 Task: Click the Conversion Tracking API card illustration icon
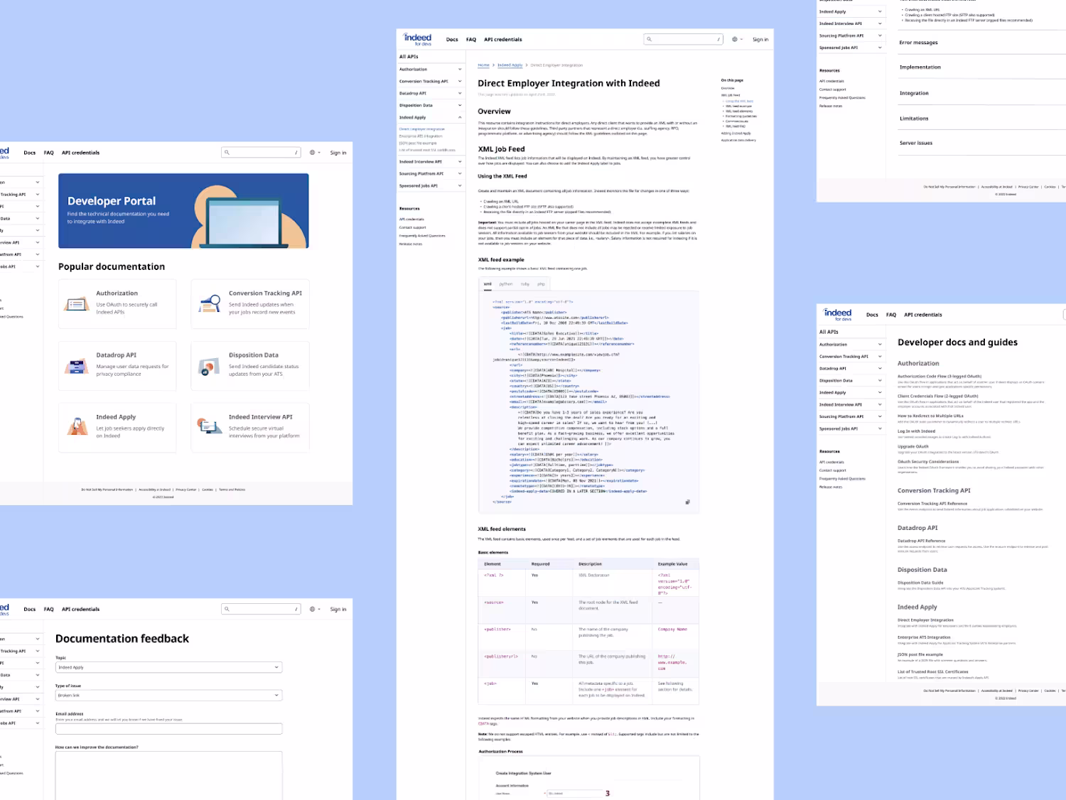pos(210,303)
